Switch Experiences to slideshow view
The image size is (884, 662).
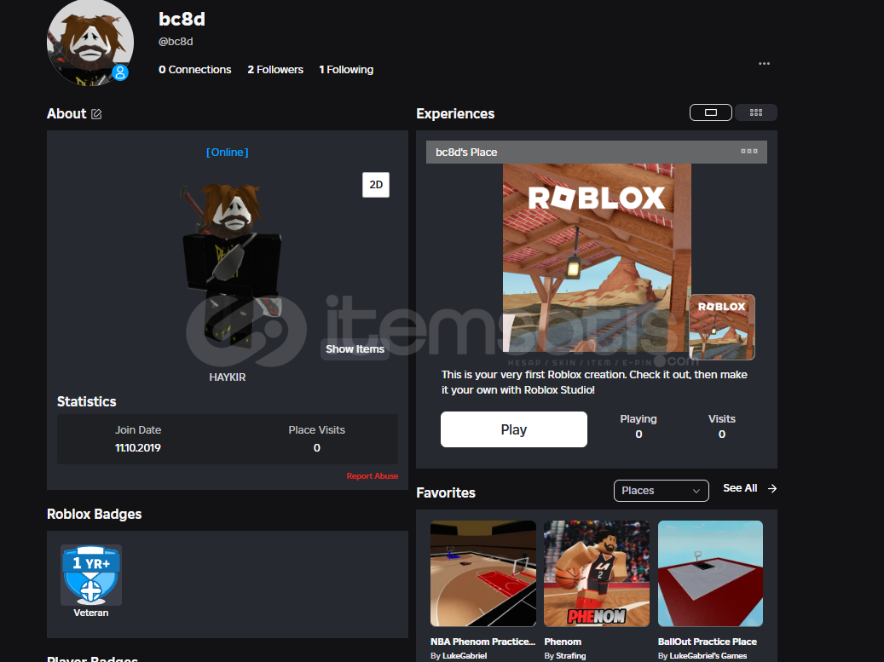point(710,112)
